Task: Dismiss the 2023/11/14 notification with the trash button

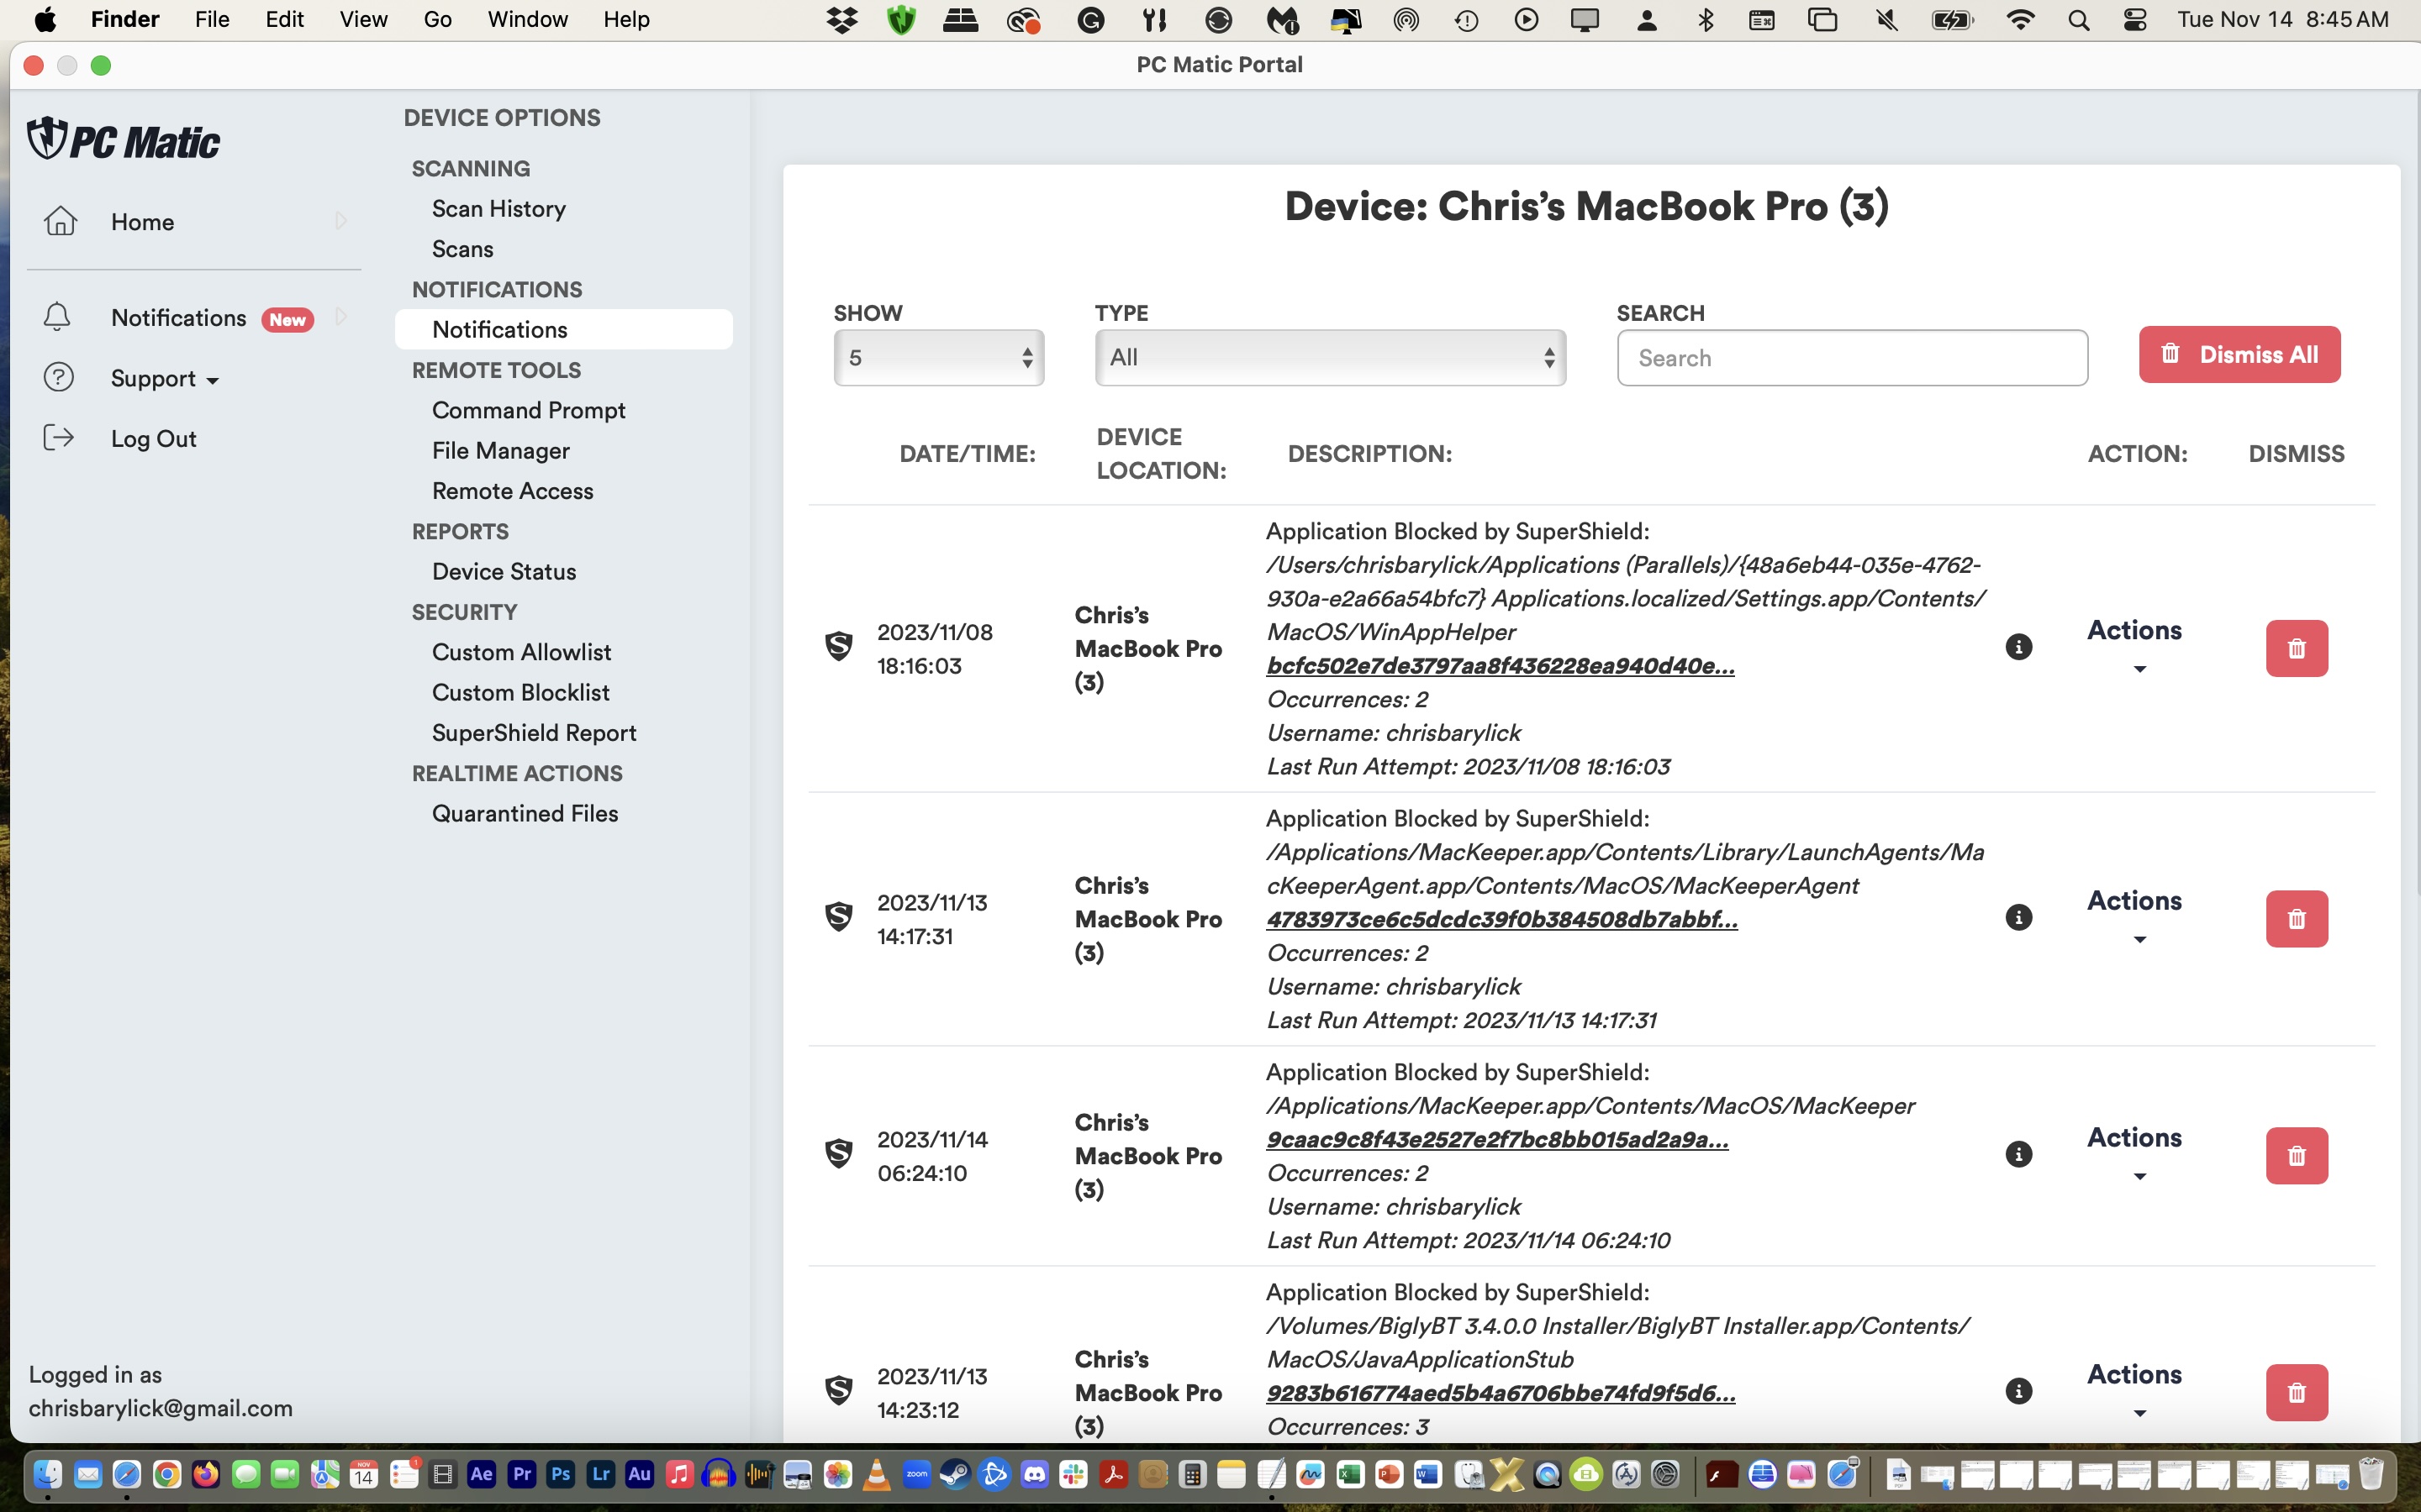Action: 2296,1155
